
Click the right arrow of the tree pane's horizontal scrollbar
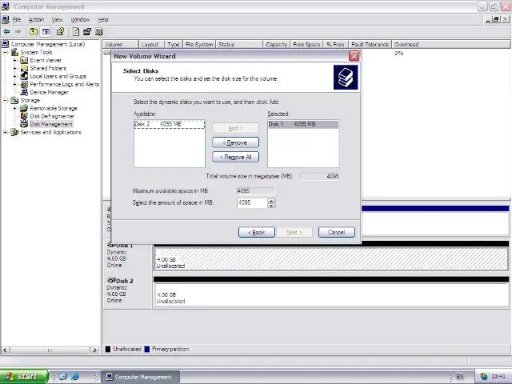pos(94,350)
